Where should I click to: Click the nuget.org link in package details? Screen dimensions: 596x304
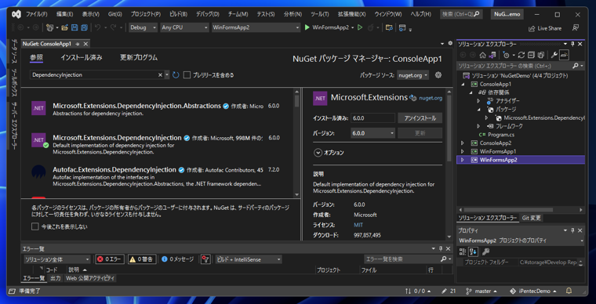pos(431,98)
